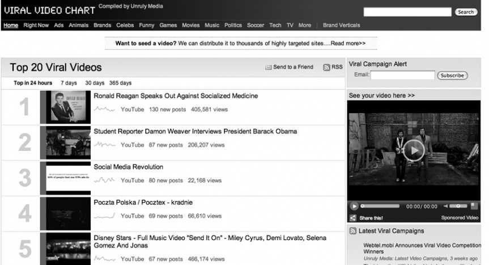
Task: Click the Poczta Polska trend sparkline
Action: pos(104,216)
